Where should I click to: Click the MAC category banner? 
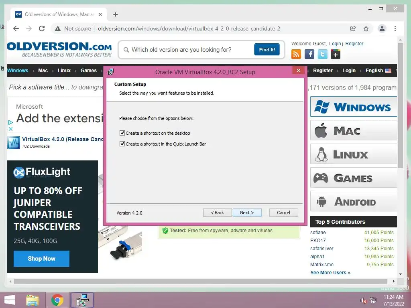(x=354, y=130)
